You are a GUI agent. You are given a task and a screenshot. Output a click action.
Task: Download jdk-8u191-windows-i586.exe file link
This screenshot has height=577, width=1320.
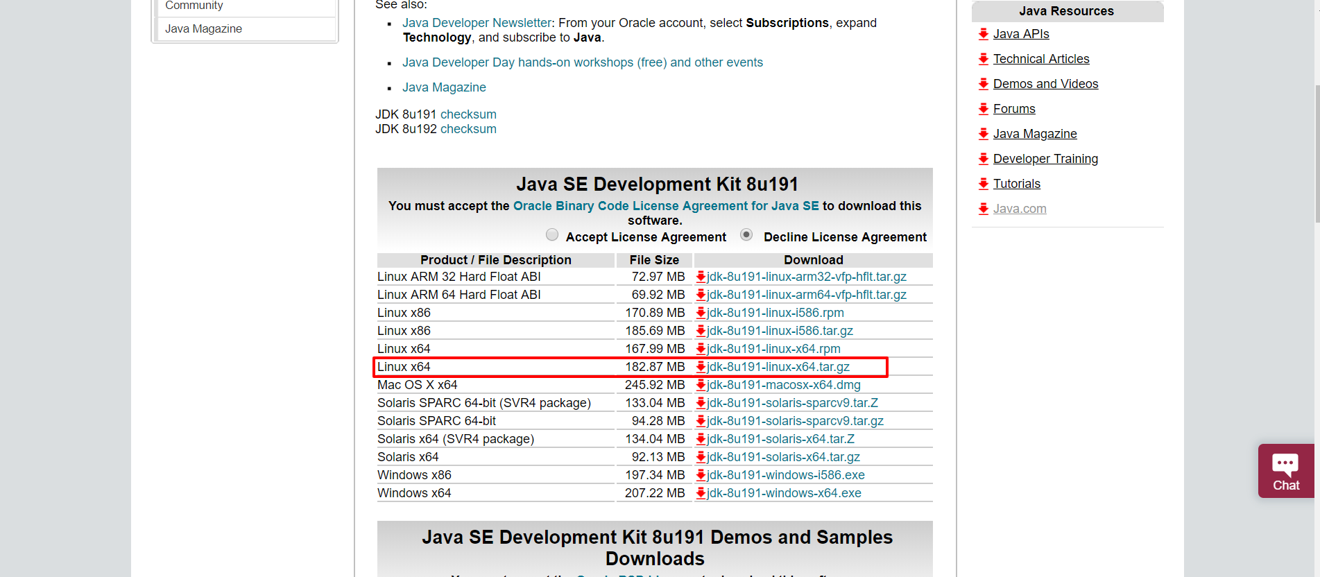tap(786, 475)
